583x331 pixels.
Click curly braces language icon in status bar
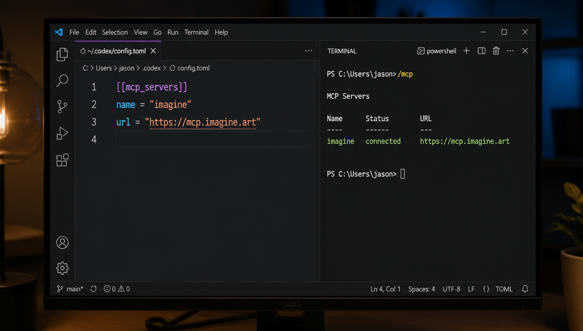click(486, 289)
